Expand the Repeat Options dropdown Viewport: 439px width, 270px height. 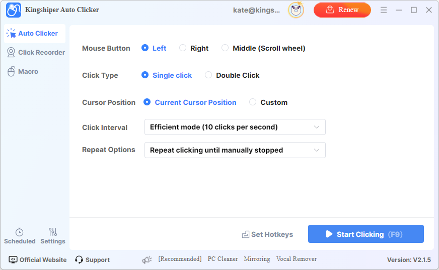(235, 150)
